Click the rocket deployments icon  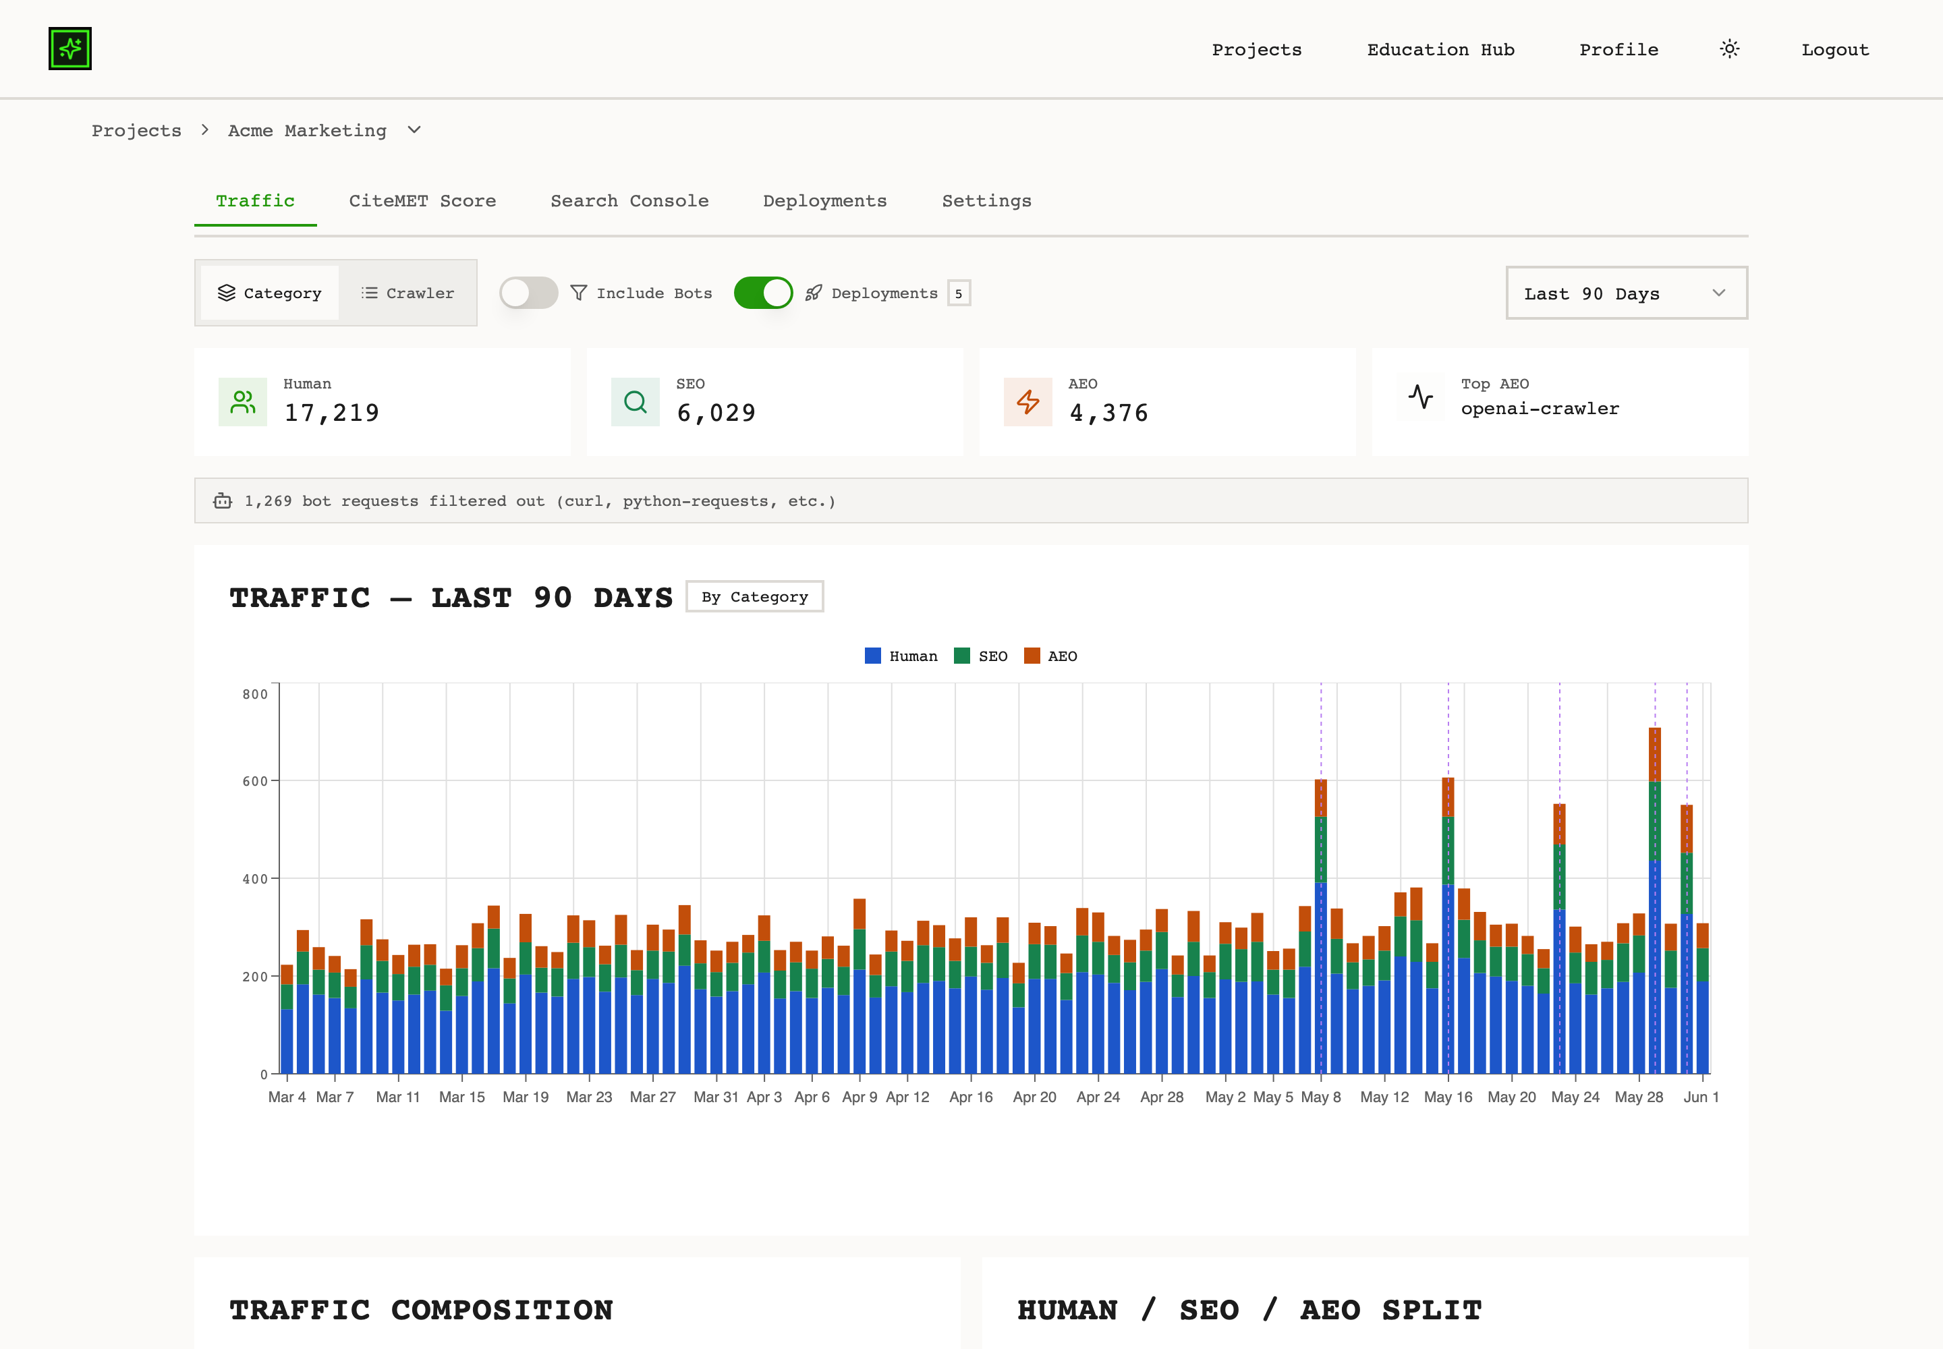click(814, 293)
